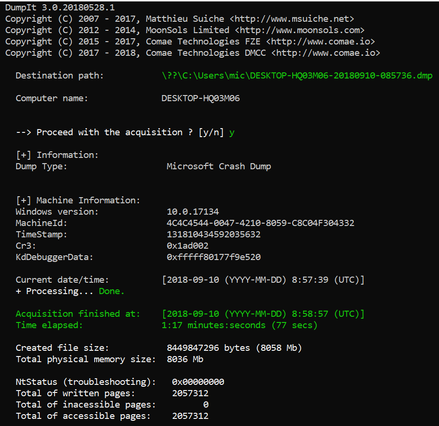Screen dimensions: 439x426
Task: Click the '[+] Information:' heading
Action: pos(57,155)
